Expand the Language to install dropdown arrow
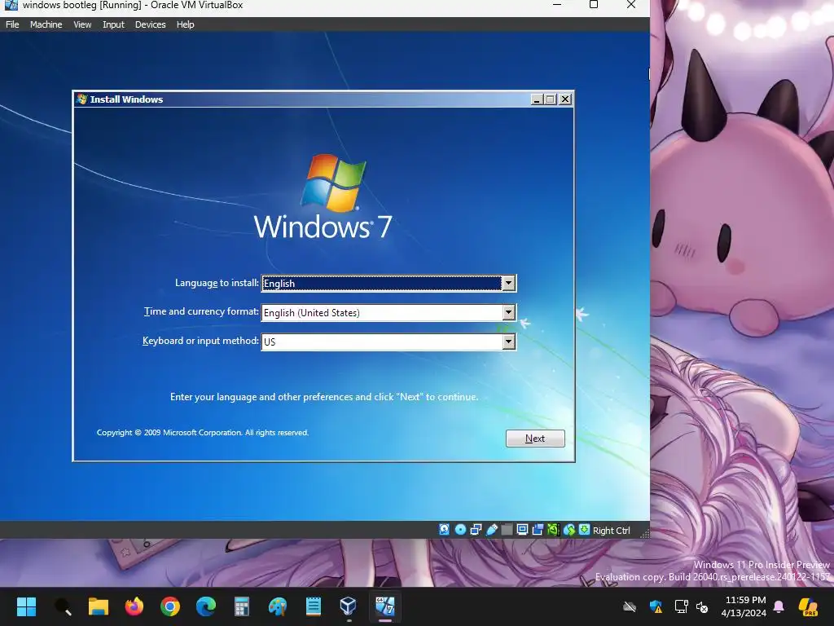This screenshot has width=834, height=626. coord(508,283)
